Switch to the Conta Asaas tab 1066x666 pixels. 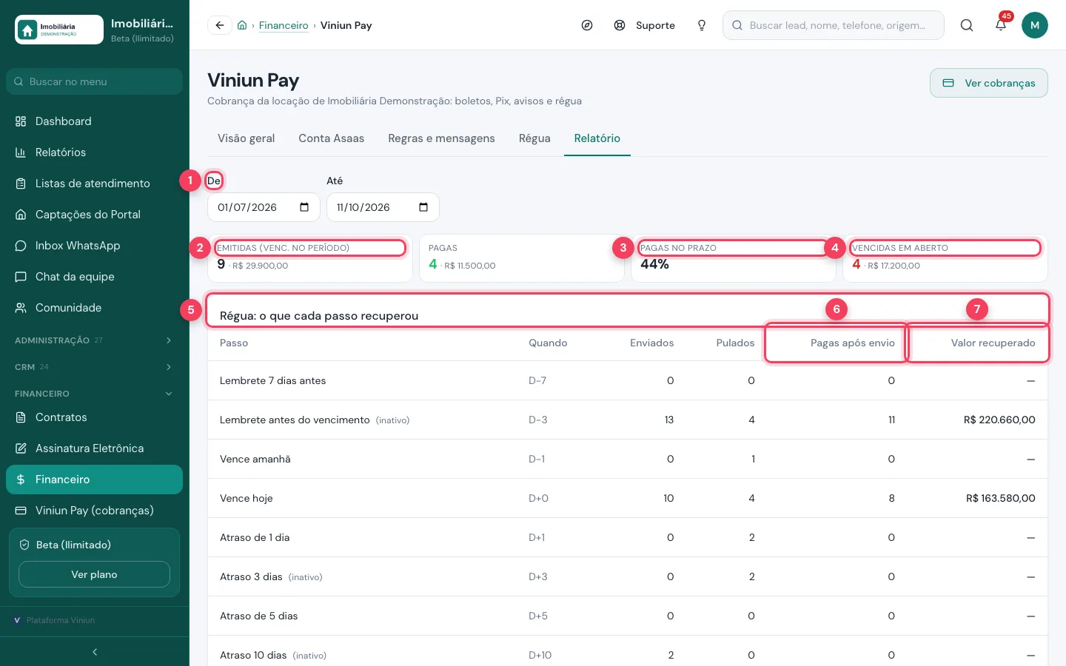coord(332,138)
